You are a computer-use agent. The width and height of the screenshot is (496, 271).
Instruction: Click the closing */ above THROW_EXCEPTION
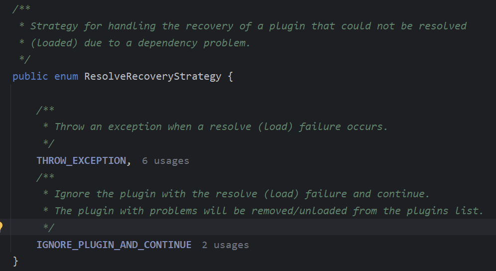pos(49,143)
